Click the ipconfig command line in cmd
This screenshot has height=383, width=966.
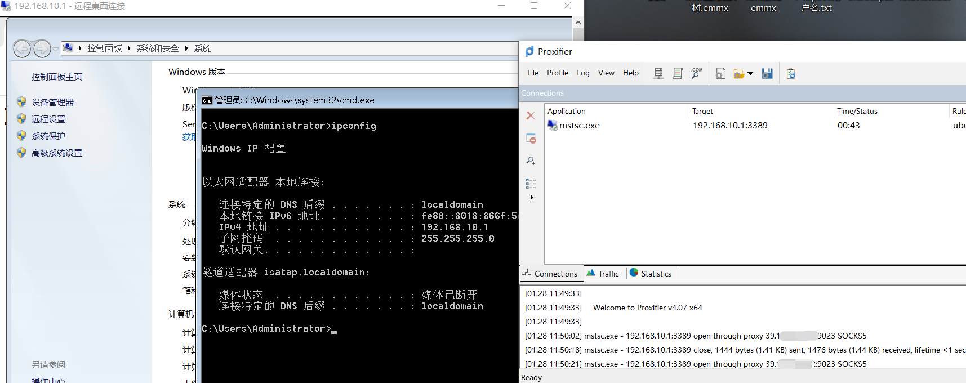[x=289, y=126]
